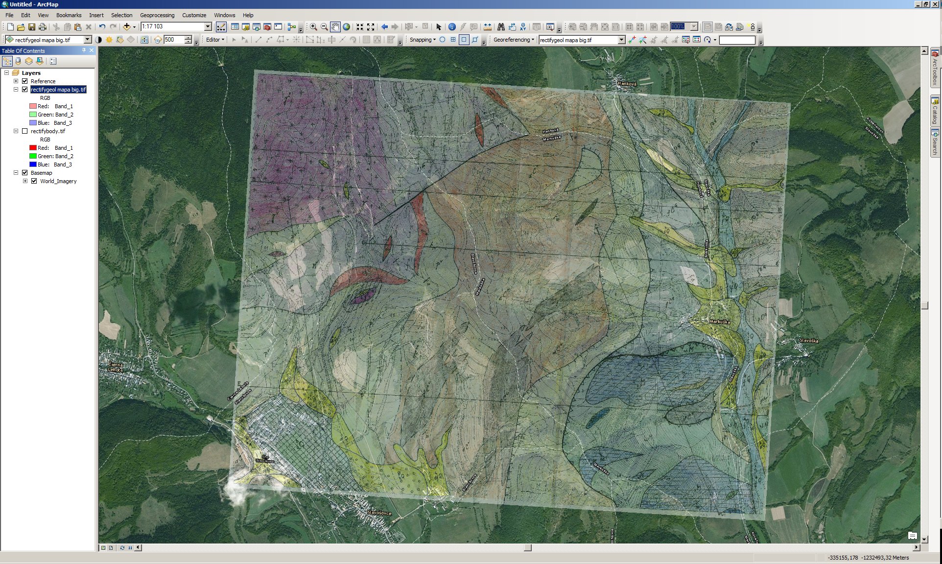Toggle Edge Snapping button

pos(475,40)
